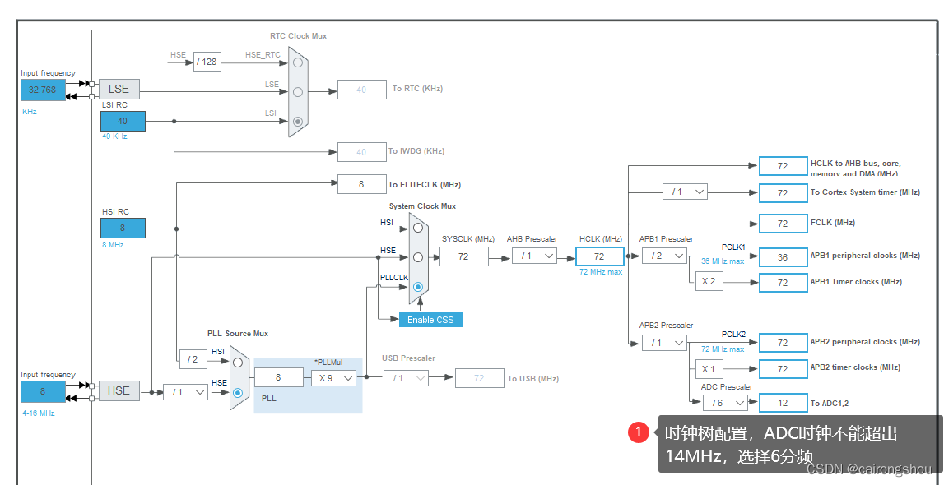Screen dimensions: 944x485
Task: Click the /128 HSE RTC divider box
Action: [207, 60]
